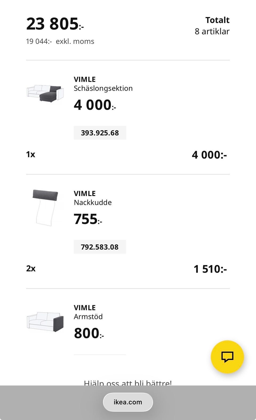
Task: Click the VIMLE title above Nackkudde
Action: pyautogui.click(x=85, y=194)
